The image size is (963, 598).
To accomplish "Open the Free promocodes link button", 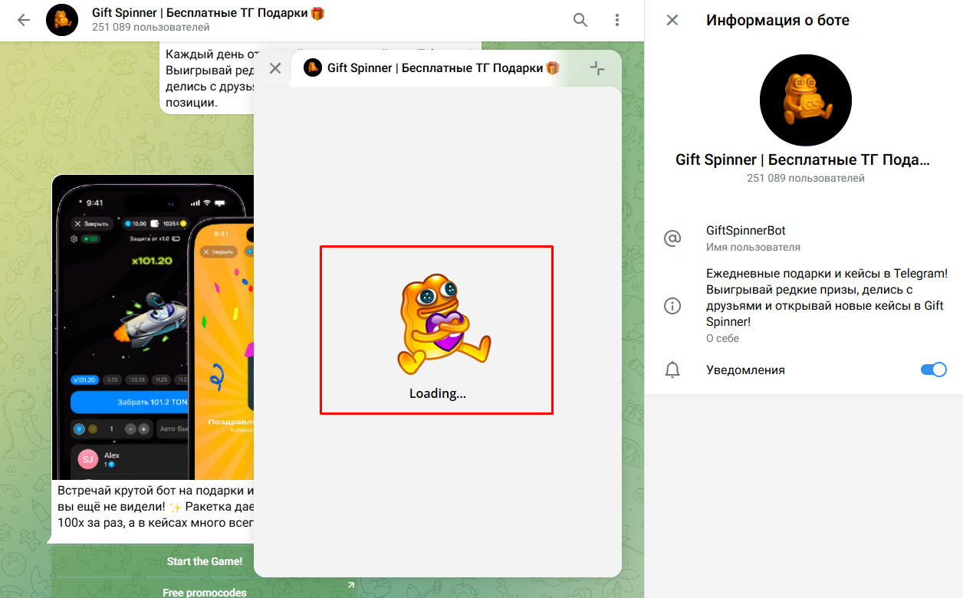I will (205, 591).
